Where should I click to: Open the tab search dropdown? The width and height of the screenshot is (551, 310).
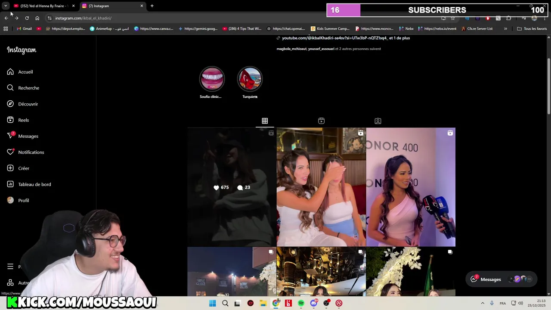pos(6,6)
